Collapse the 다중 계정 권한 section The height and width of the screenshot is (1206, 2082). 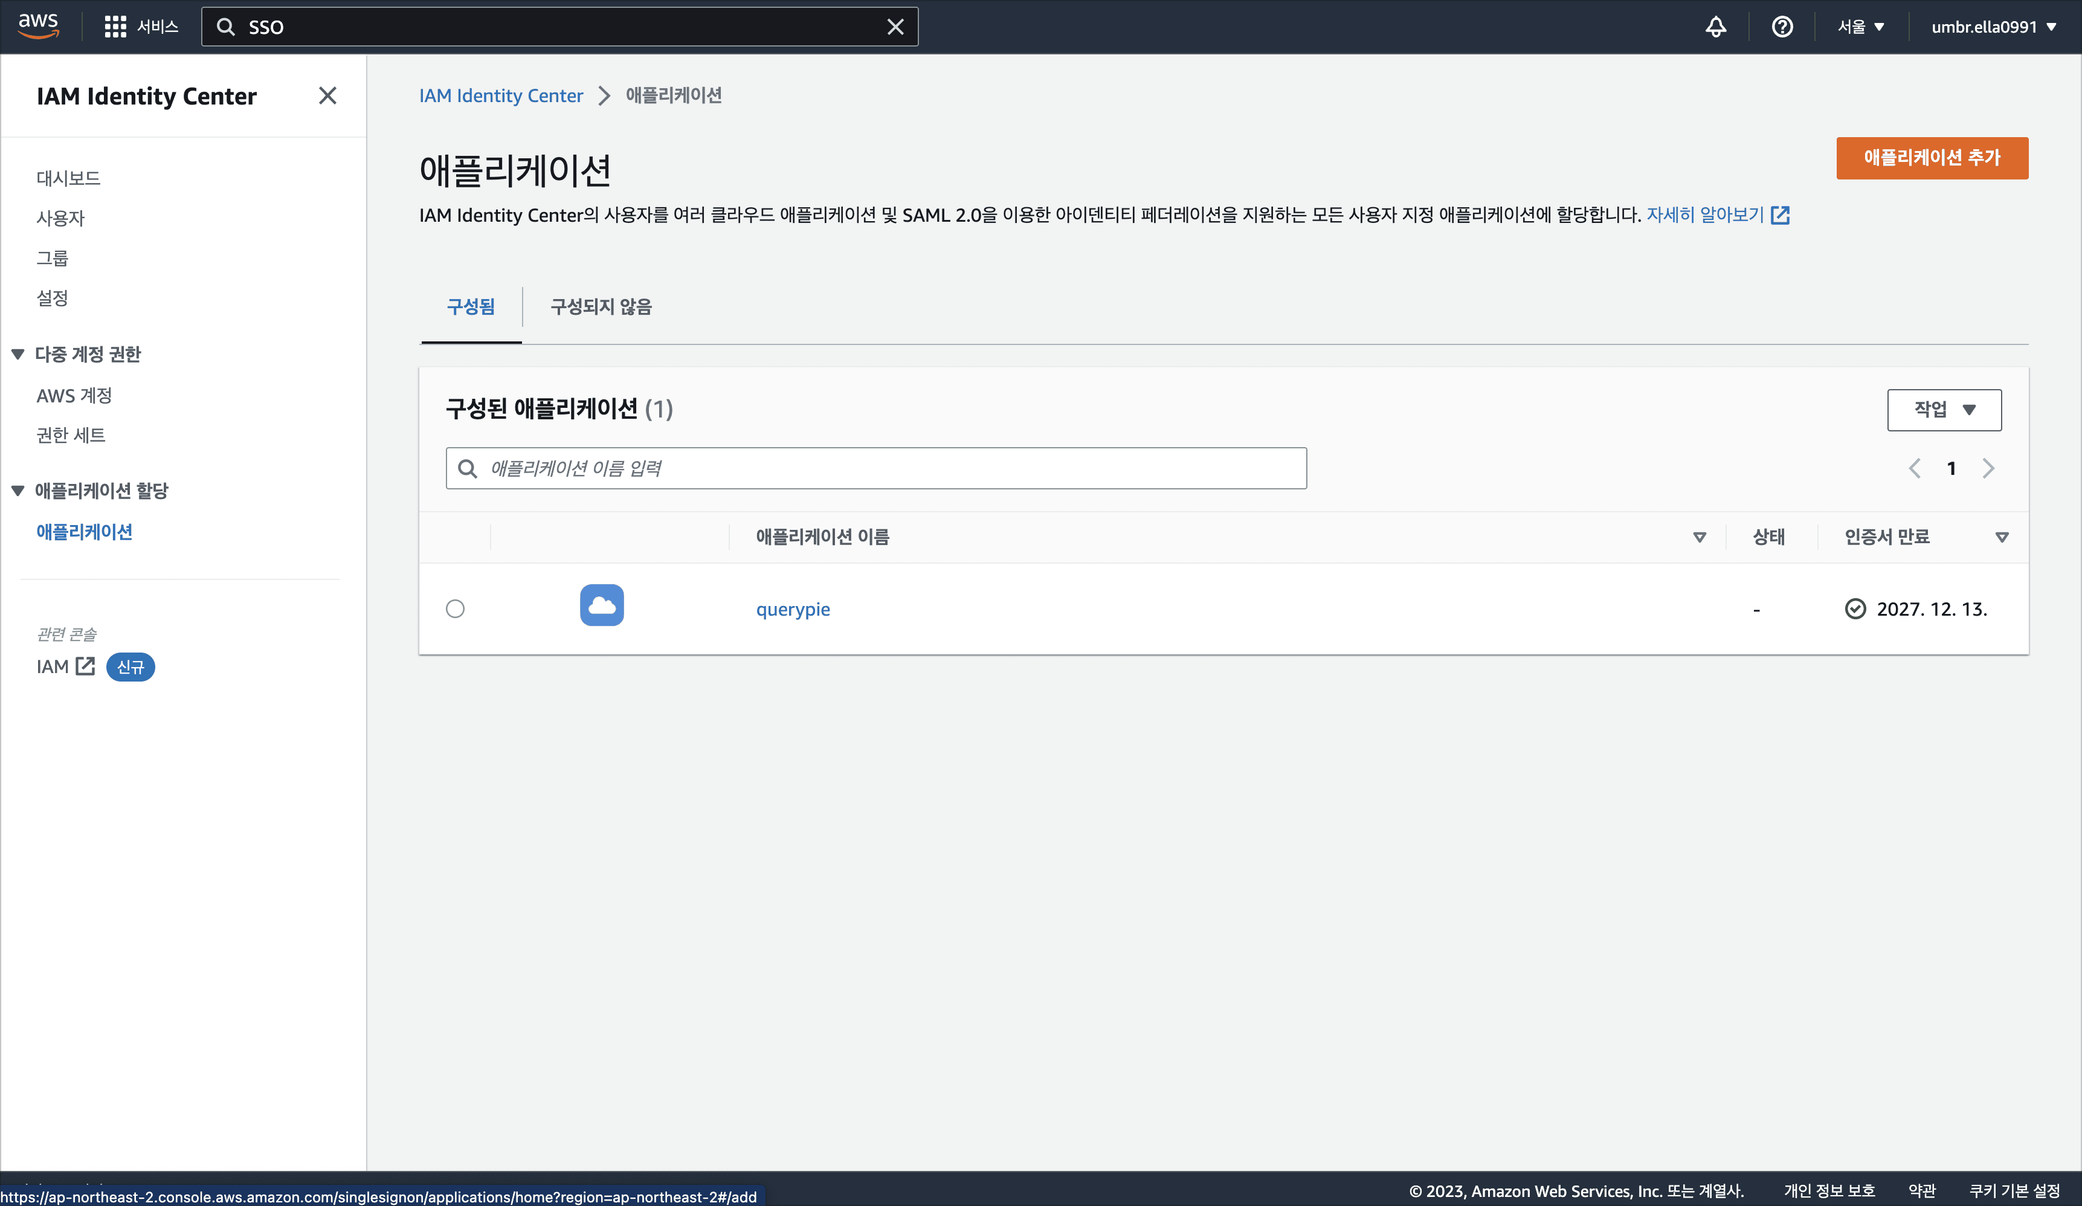18,353
